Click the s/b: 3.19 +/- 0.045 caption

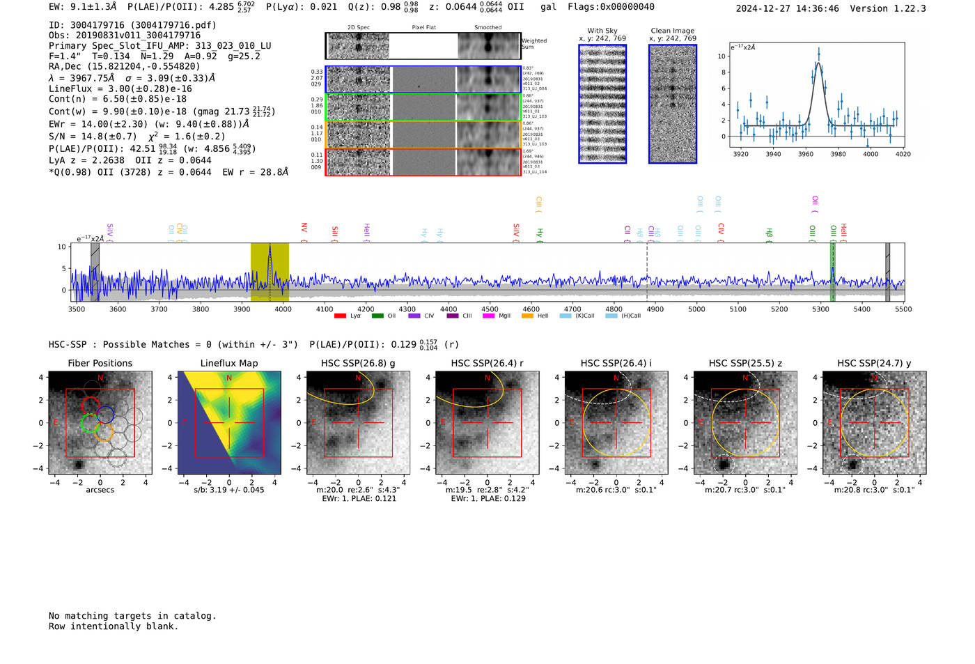pos(229,490)
